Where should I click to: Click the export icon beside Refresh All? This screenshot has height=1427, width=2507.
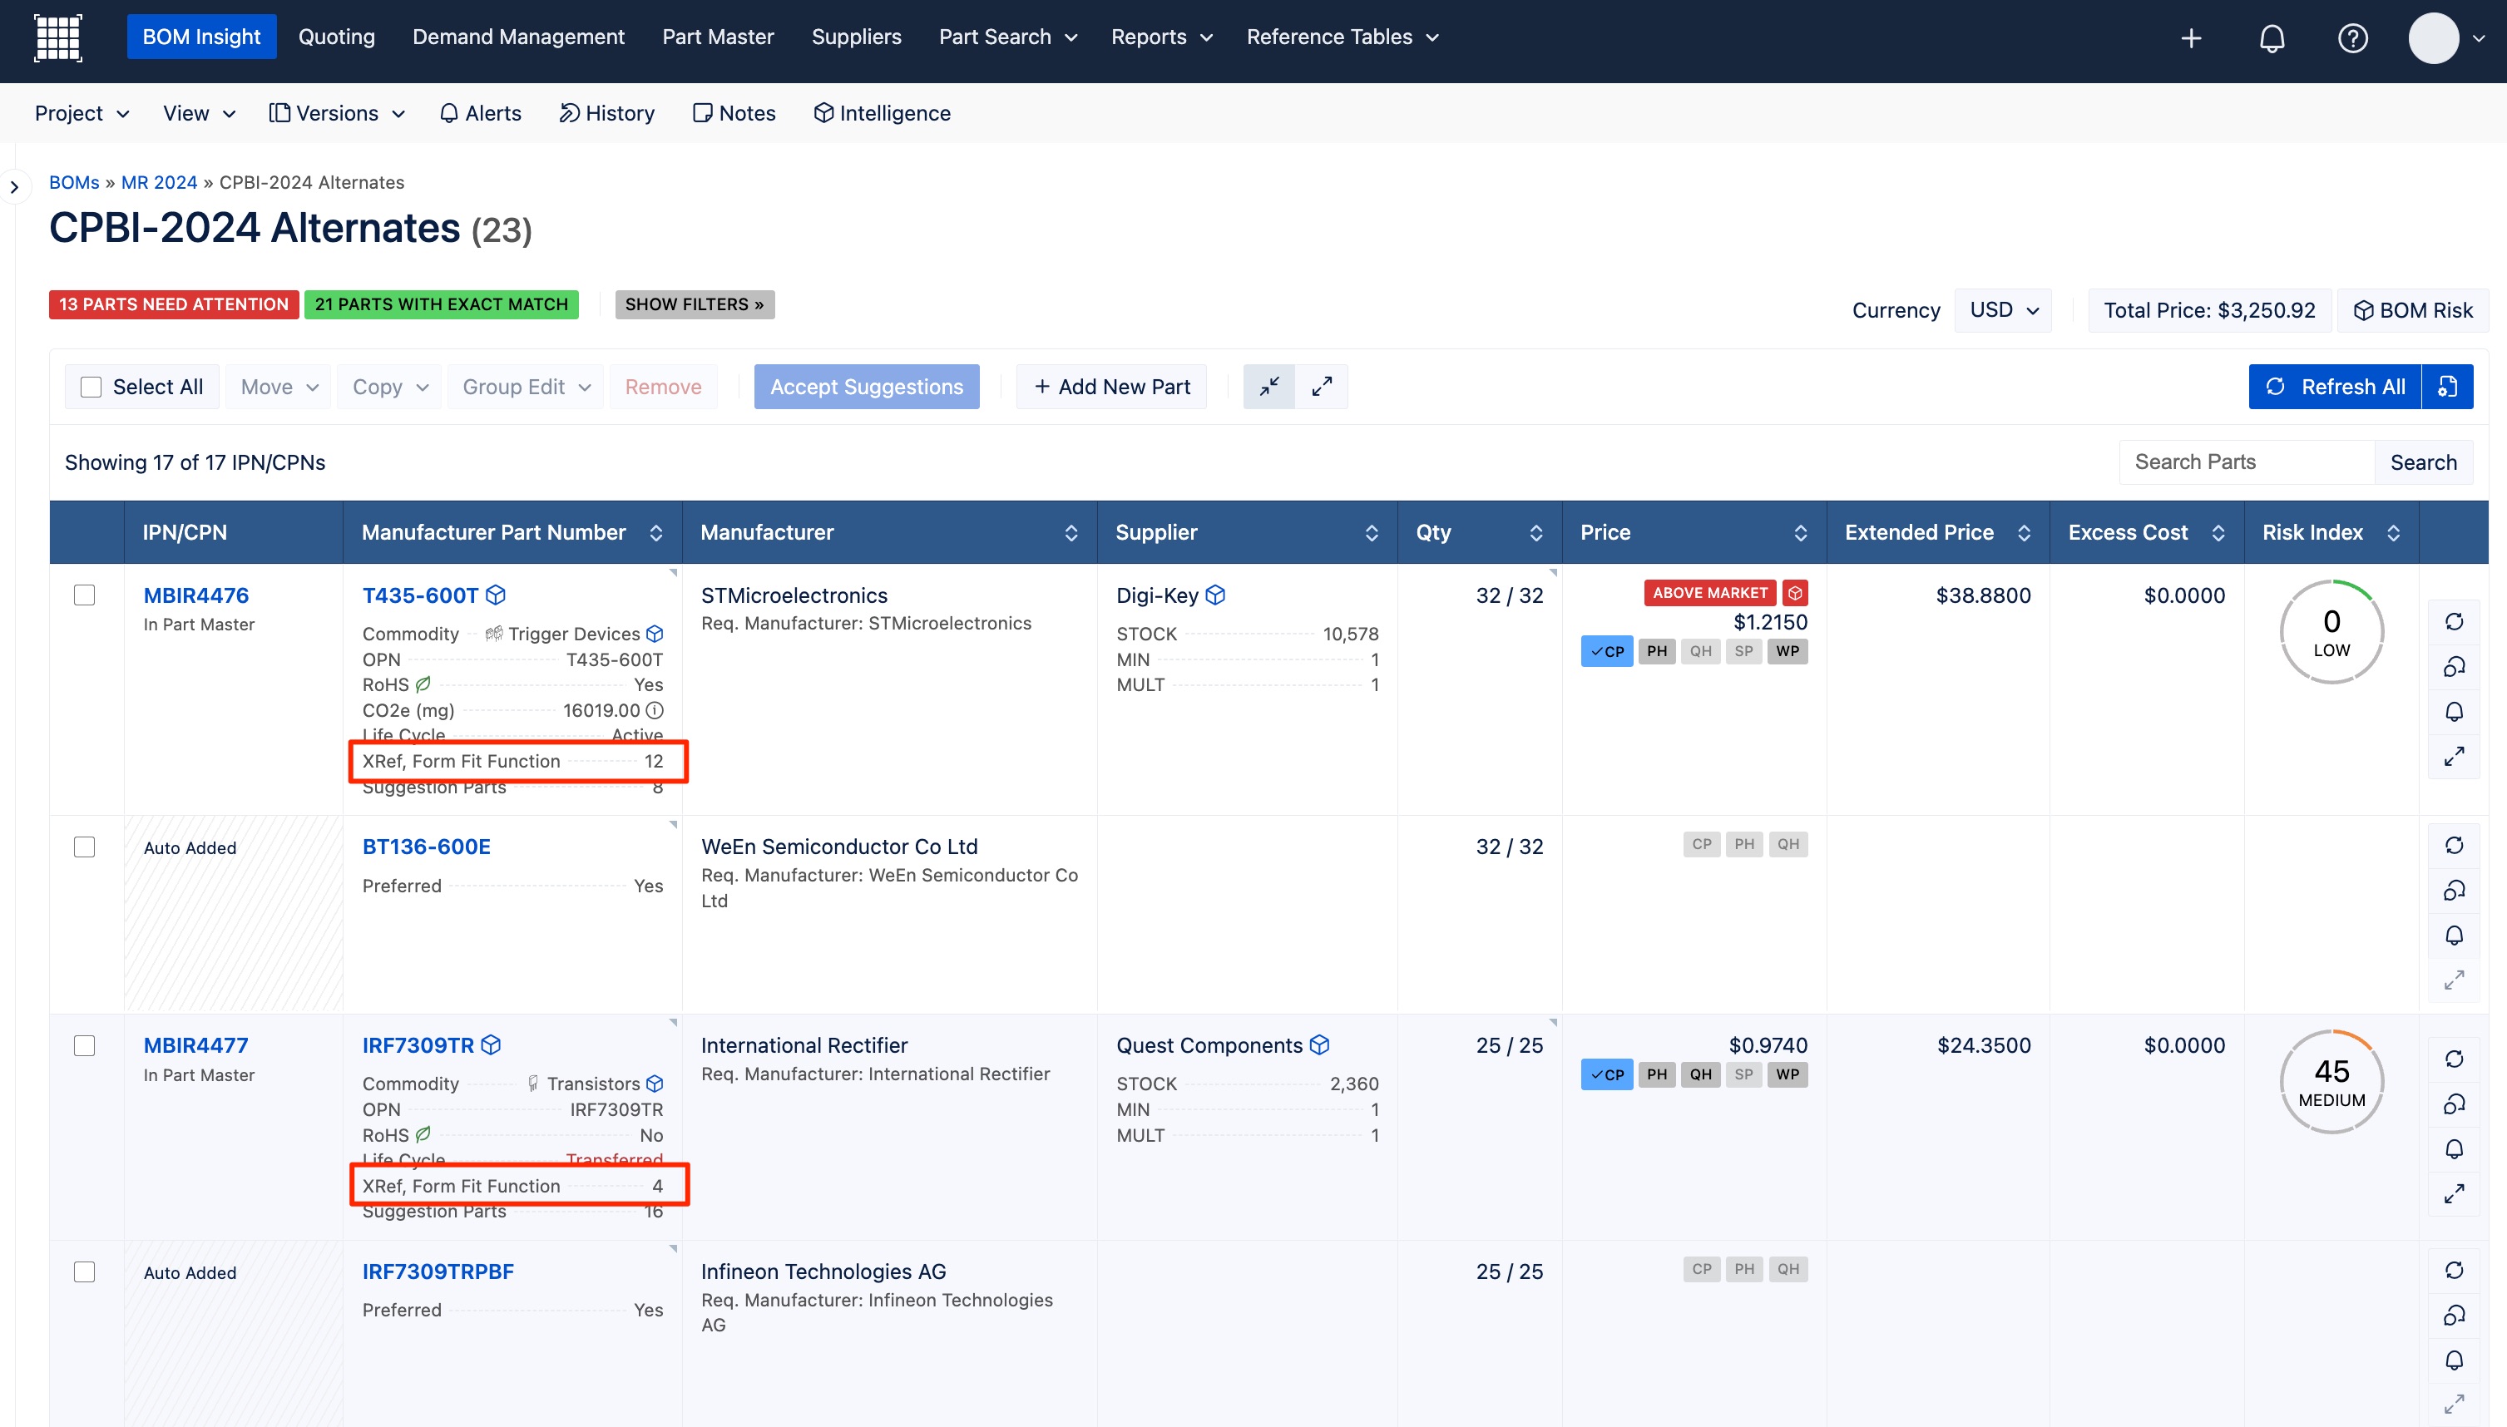point(2447,386)
